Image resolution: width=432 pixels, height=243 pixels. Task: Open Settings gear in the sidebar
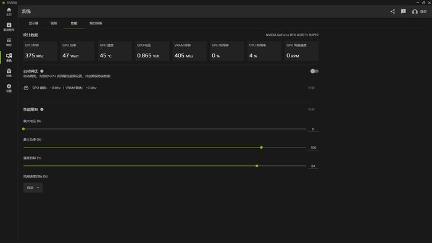click(x=9, y=88)
